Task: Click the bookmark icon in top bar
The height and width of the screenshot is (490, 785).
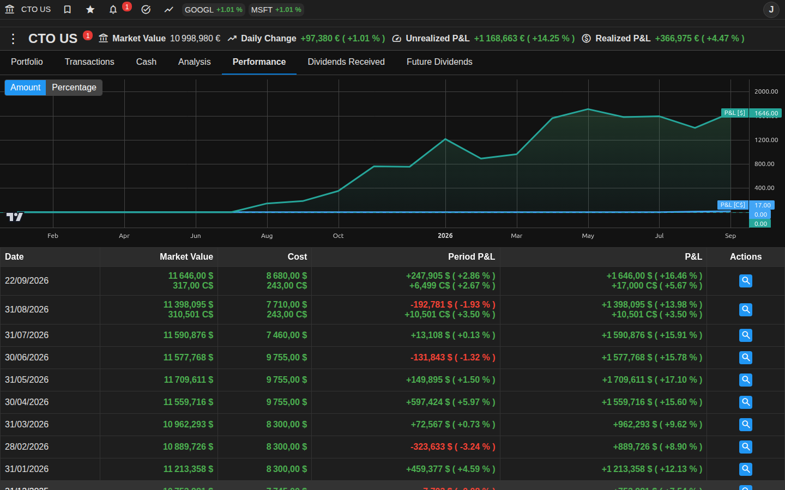Action: pyautogui.click(x=68, y=9)
